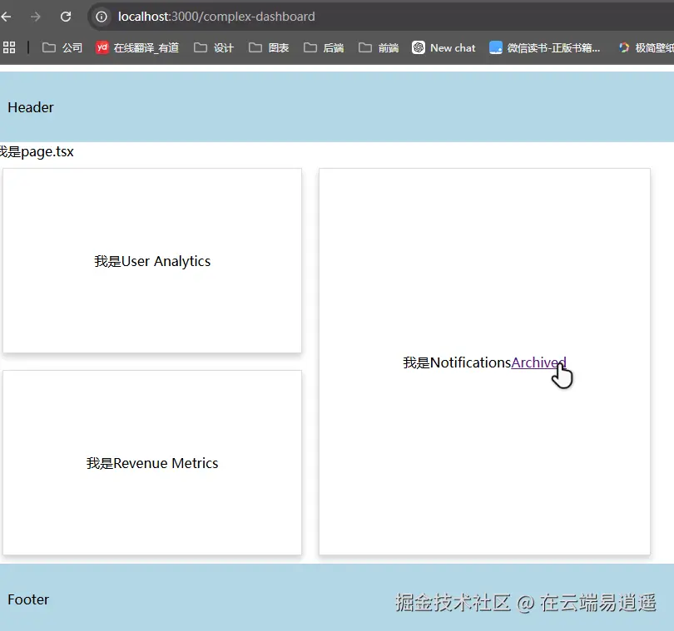Screen dimensions: 674x631
Task: Click the browser back arrow
Action: (x=6, y=17)
